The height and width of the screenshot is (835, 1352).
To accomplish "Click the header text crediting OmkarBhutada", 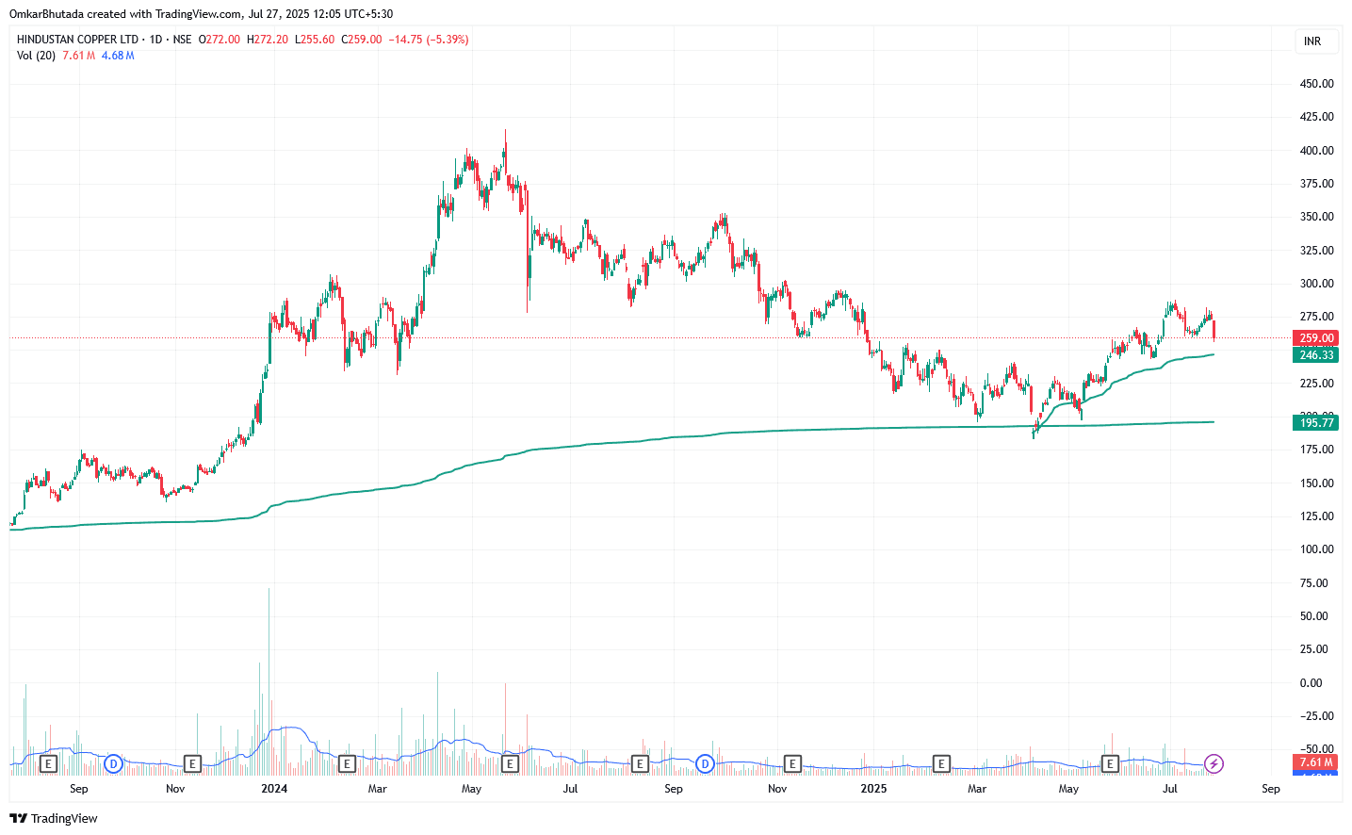I will (201, 14).
